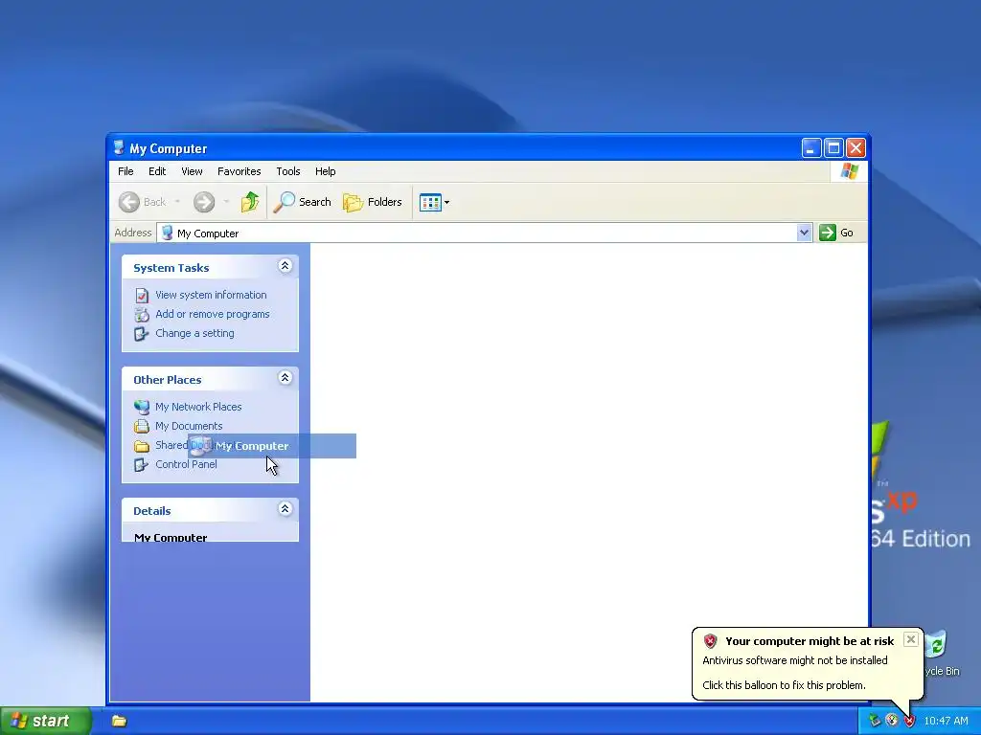Click the View system information icon

pos(142,295)
